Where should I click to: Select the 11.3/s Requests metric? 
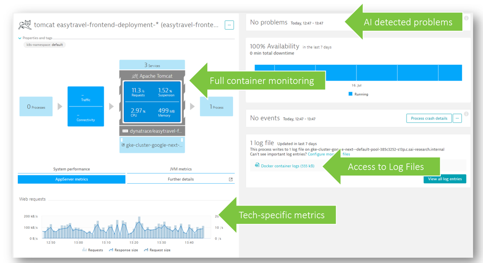pos(138,92)
